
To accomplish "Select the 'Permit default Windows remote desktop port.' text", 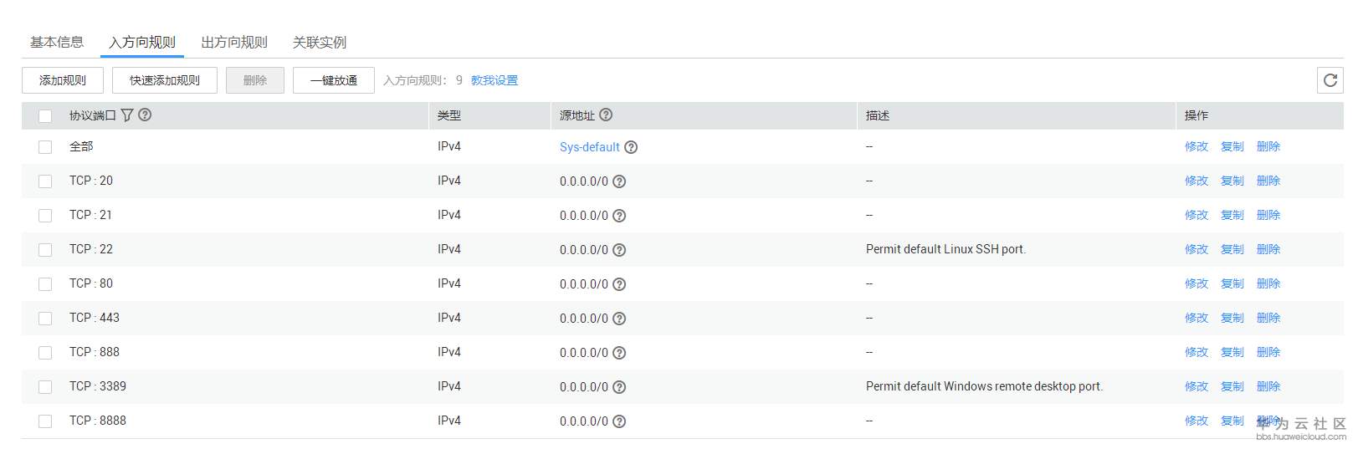I will pos(984,386).
